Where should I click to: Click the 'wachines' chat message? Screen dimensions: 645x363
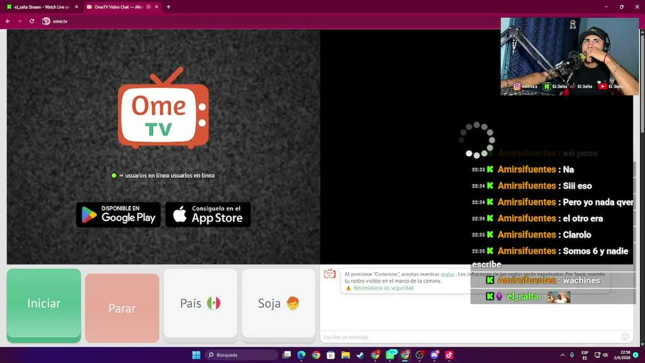543,280
